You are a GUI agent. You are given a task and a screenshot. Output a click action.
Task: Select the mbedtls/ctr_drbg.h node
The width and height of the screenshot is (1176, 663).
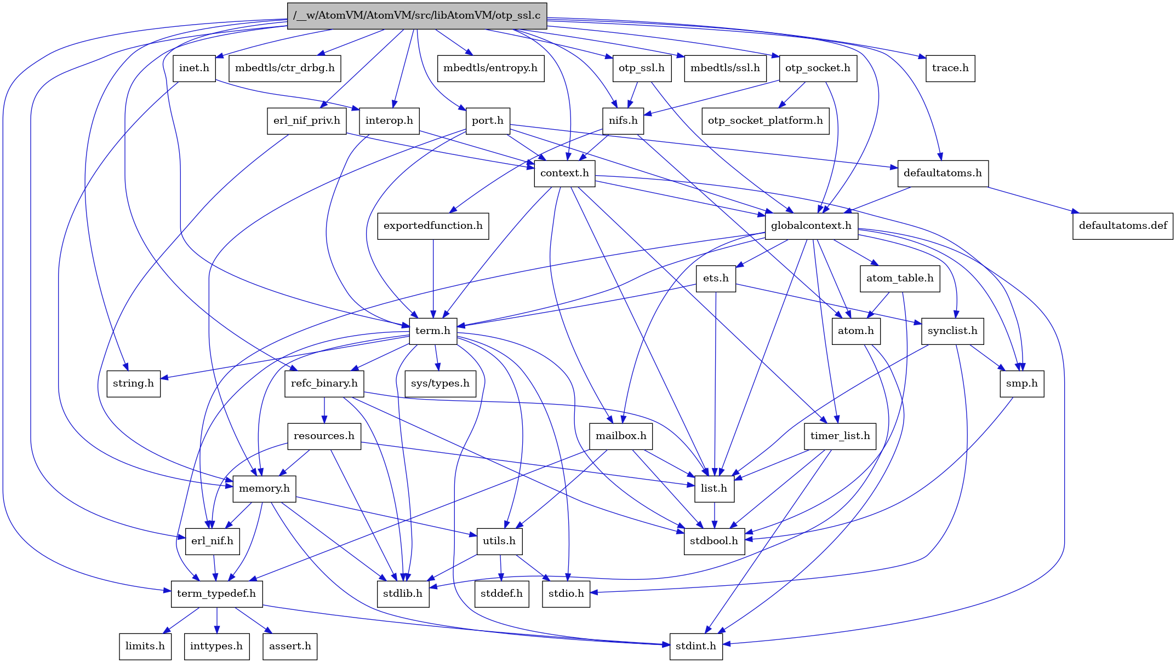pos(285,68)
